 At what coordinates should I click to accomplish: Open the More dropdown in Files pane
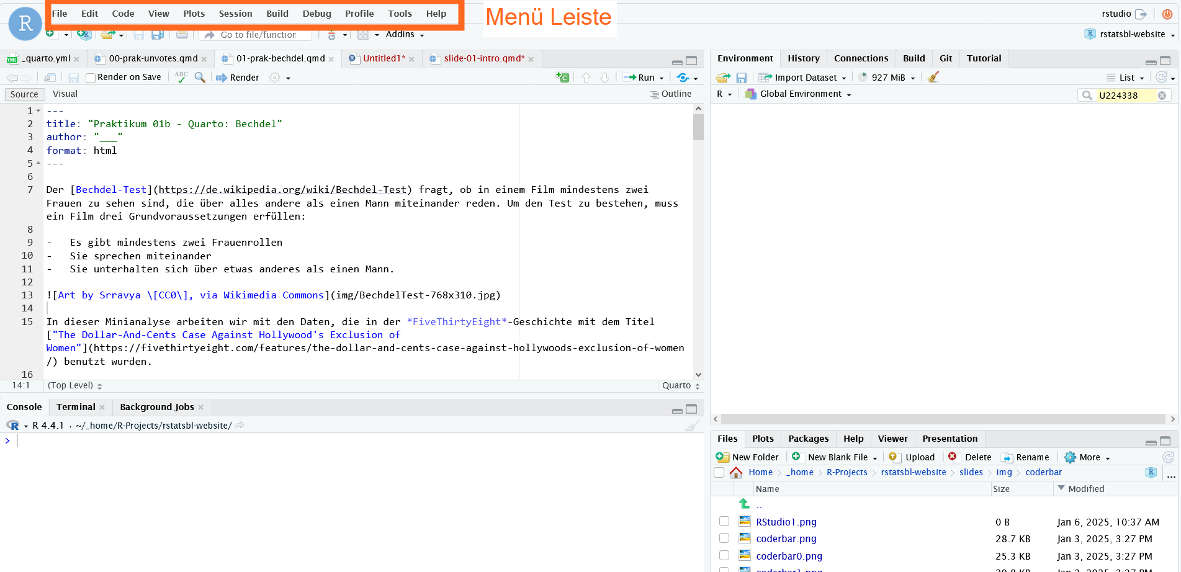coord(1088,457)
